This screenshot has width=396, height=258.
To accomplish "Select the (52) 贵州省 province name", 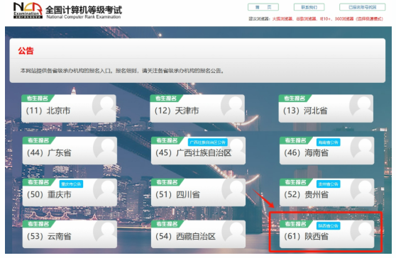I will [306, 195].
